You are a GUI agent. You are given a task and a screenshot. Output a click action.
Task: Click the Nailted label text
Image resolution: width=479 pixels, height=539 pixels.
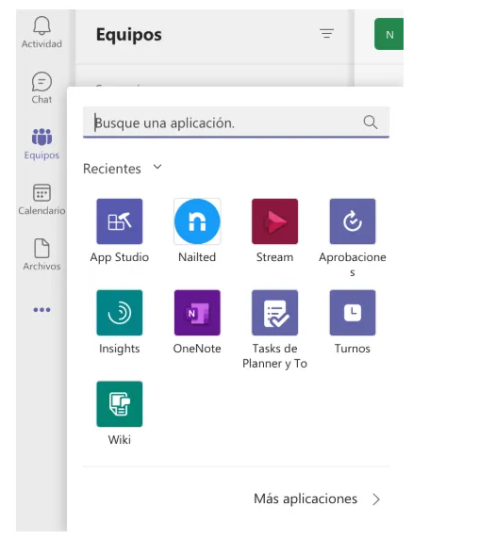click(x=197, y=257)
